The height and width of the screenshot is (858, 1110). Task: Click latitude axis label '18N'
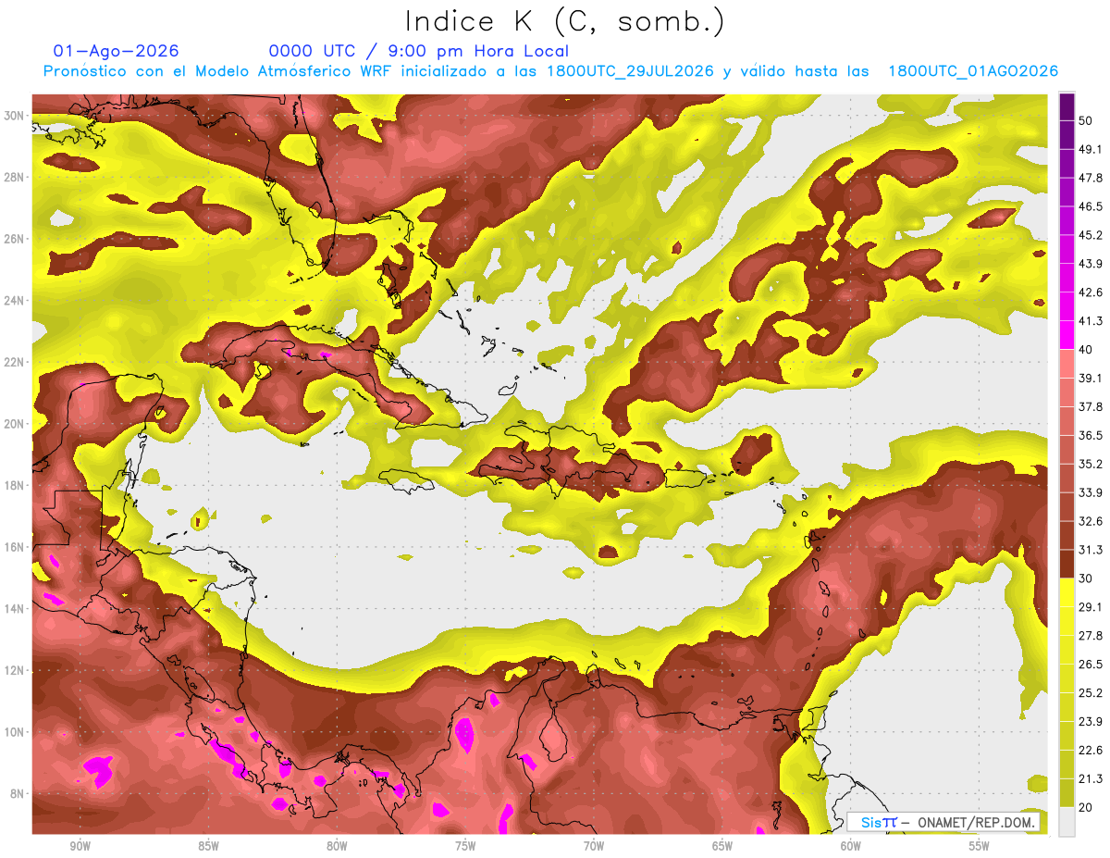tap(13, 486)
